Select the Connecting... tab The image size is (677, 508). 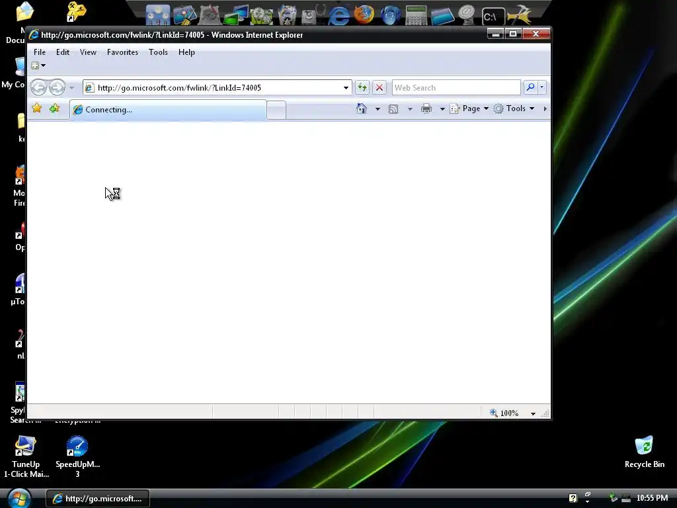[168, 110]
